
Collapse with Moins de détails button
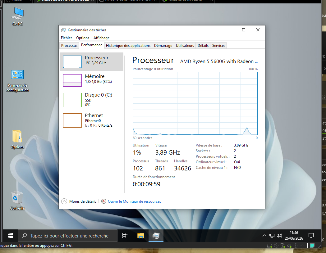tap(79, 201)
